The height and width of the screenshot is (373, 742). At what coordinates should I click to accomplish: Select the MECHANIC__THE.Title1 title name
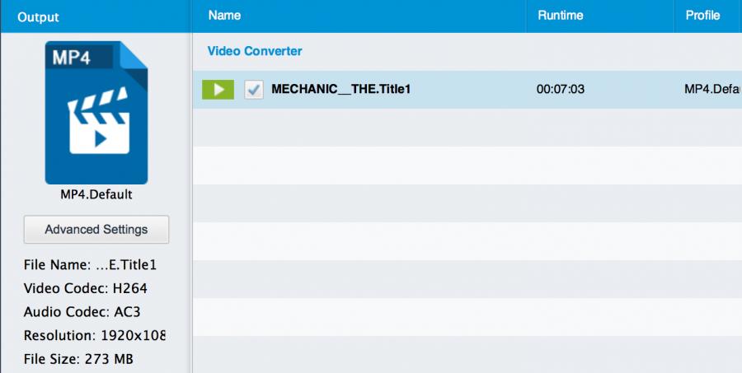tap(340, 89)
